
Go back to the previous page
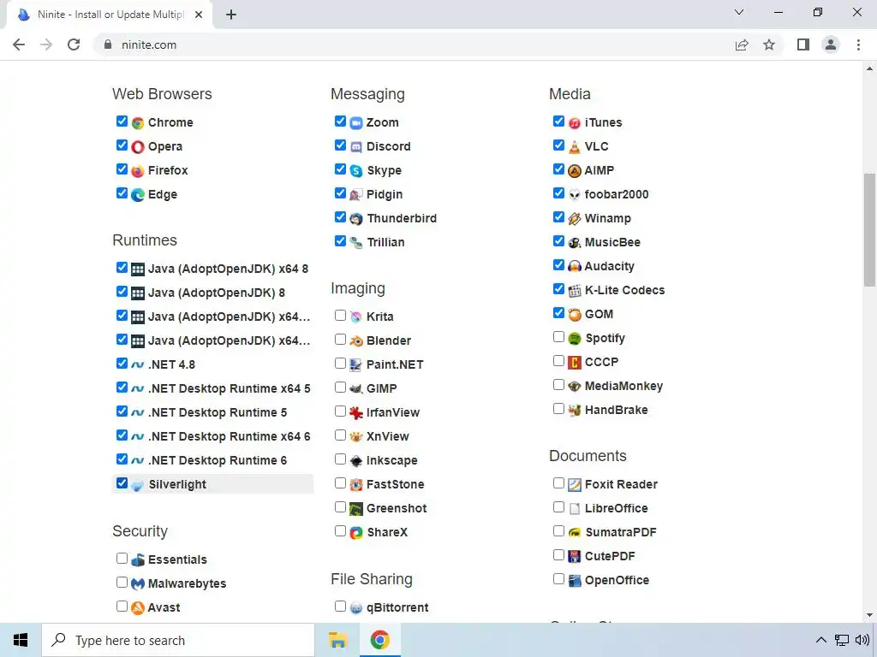click(19, 44)
